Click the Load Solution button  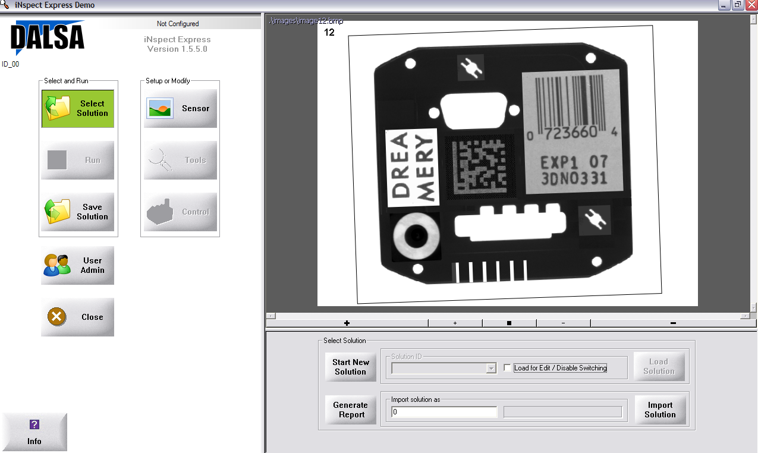[x=659, y=366]
